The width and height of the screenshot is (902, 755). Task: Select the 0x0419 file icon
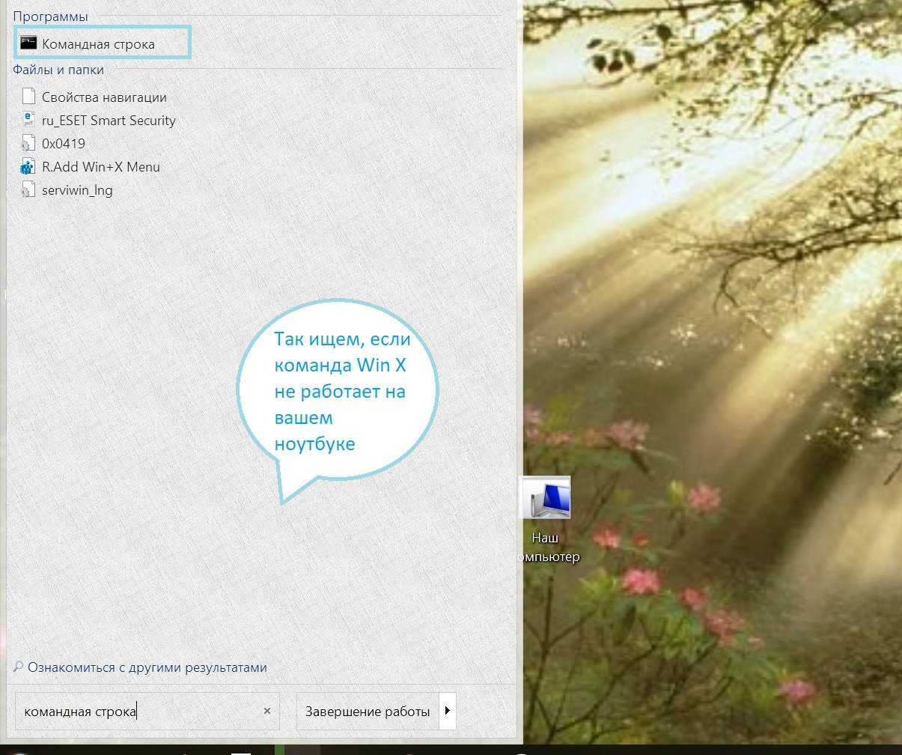tap(28, 144)
